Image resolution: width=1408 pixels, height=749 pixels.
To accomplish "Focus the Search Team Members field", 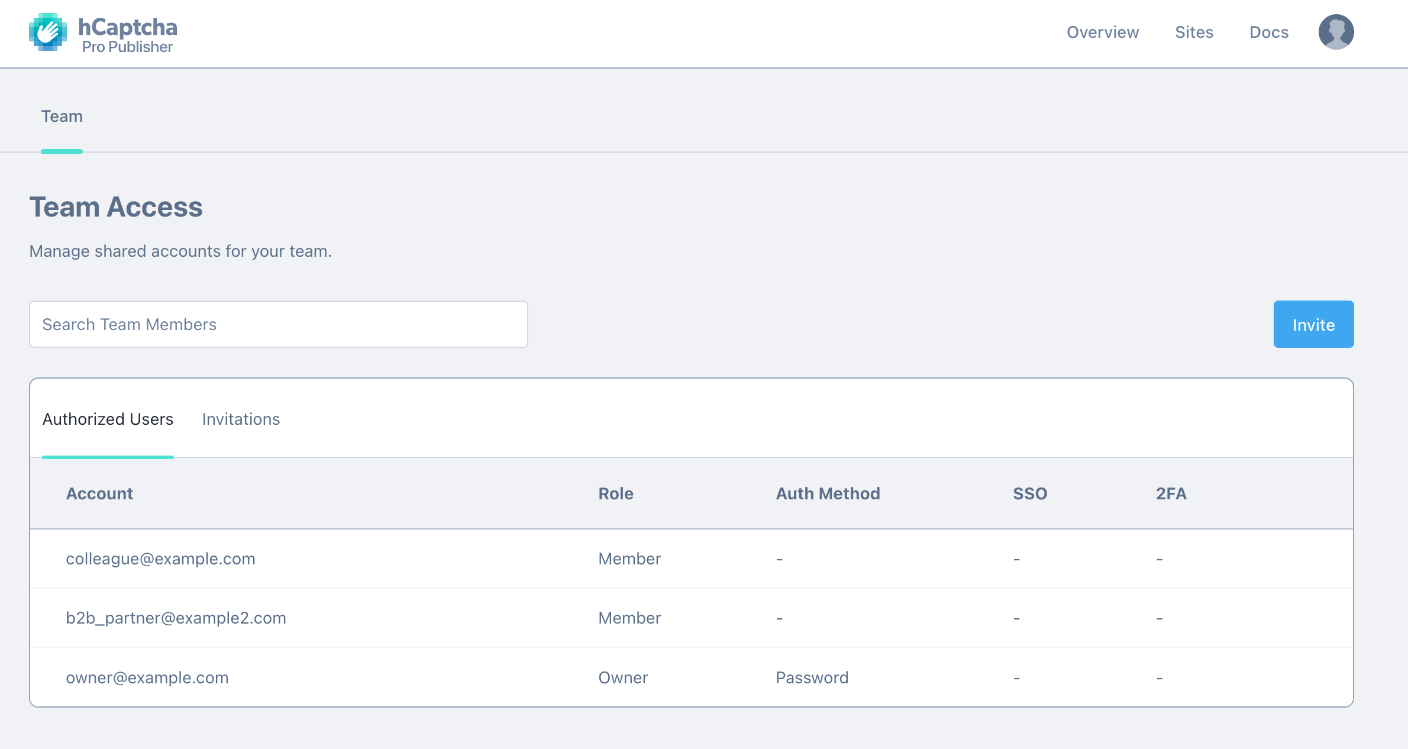I will 278,324.
